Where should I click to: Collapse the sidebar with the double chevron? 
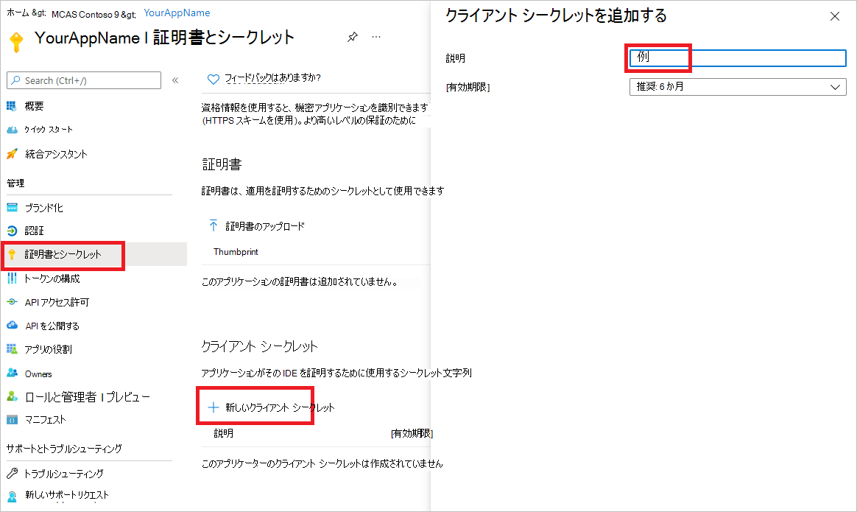point(175,80)
